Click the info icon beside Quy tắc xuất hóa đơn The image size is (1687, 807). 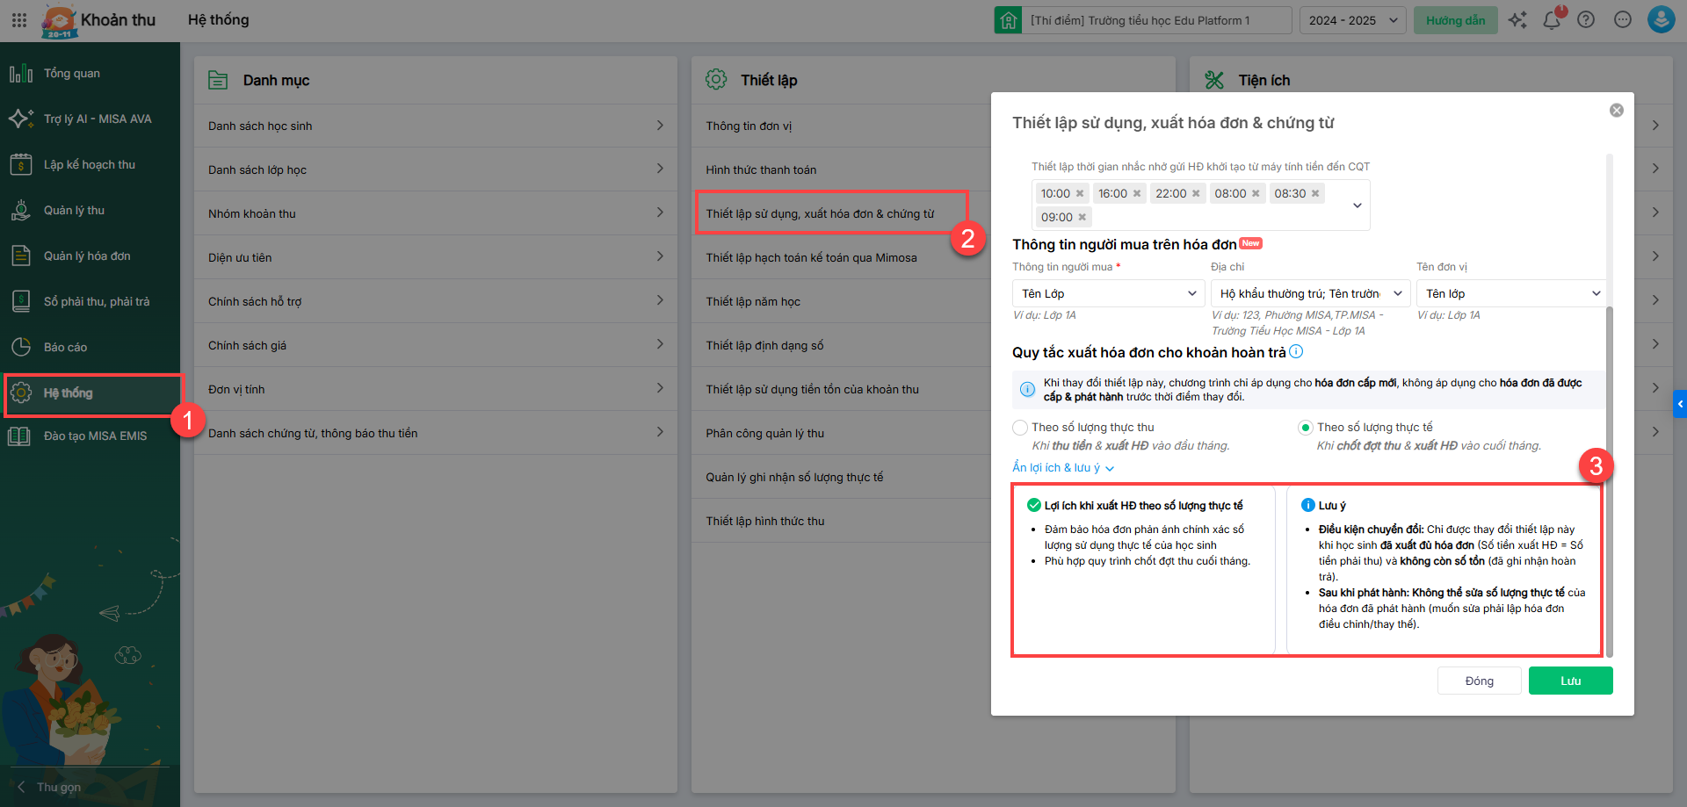click(1296, 352)
